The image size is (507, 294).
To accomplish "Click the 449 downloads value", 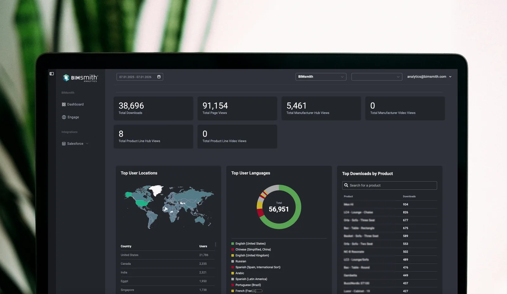I will pos(406,276).
